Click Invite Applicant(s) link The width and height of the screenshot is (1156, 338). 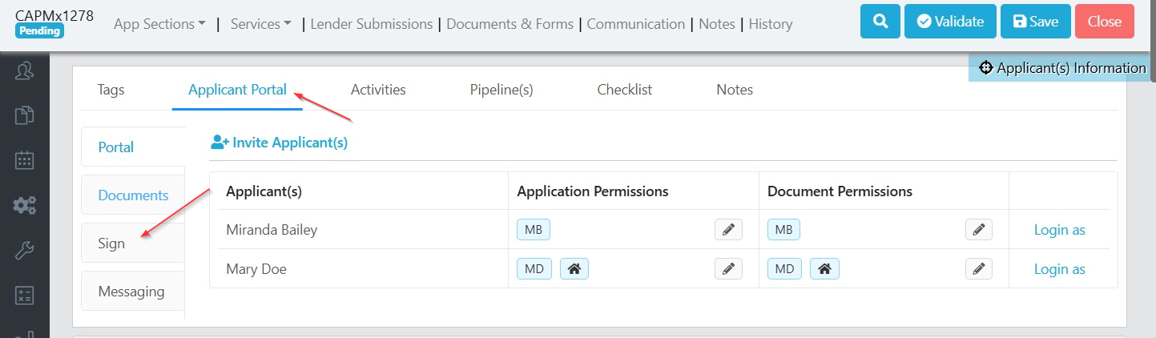tap(279, 143)
